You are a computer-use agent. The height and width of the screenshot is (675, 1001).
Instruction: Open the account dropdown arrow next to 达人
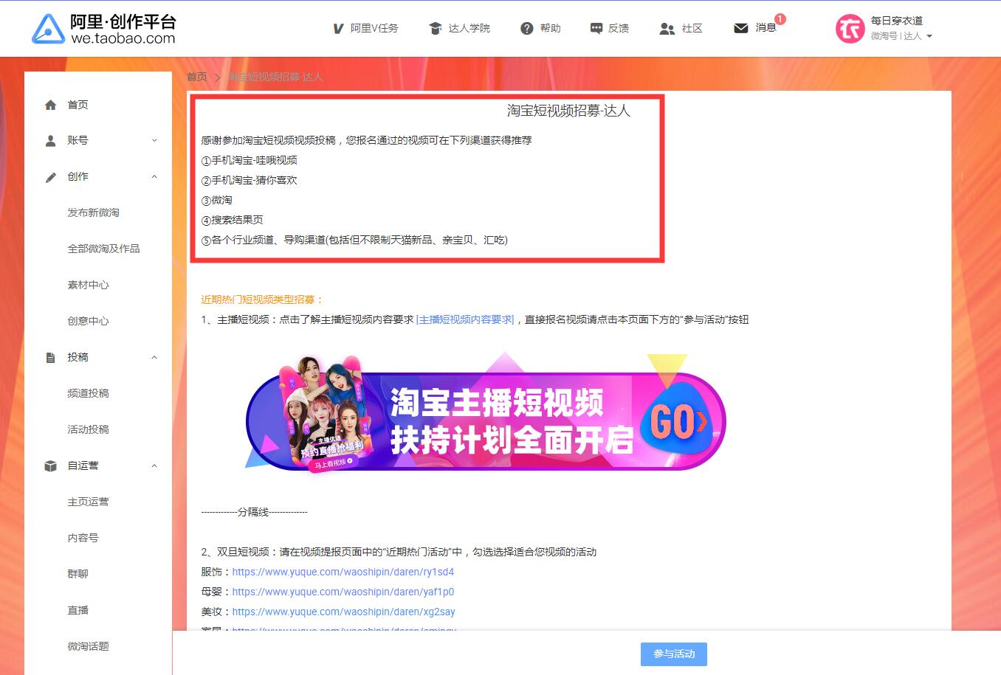(929, 36)
